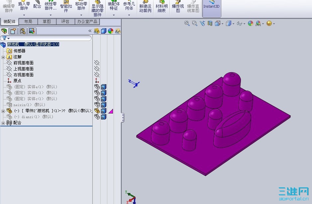Click the tree filter funnel icon
Screen dimensions: 312x204
[4, 38]
